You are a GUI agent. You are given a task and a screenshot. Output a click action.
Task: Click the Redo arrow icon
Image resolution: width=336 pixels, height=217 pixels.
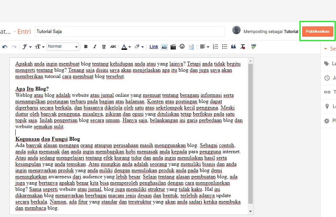pyautogui.click(x=14, y=47)
